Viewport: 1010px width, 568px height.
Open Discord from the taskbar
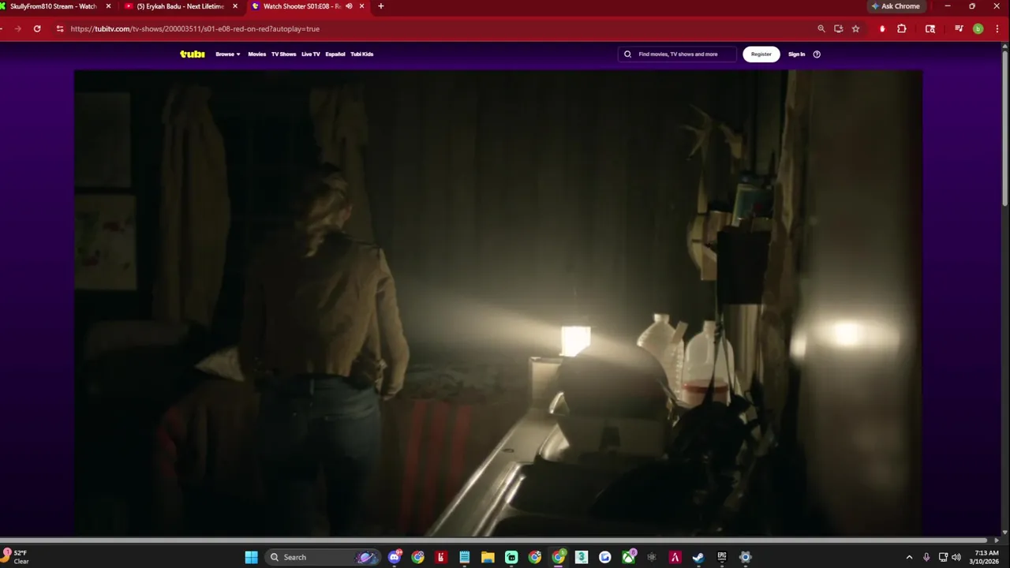(x=395, y=557)
